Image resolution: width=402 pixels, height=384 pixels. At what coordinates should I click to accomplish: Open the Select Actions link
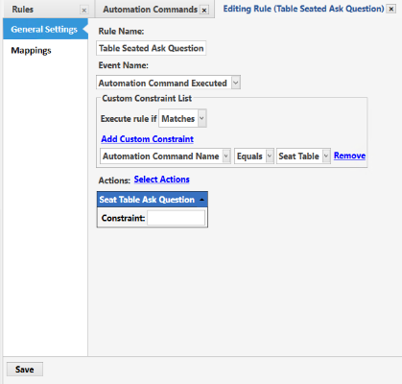click(161, 180)
